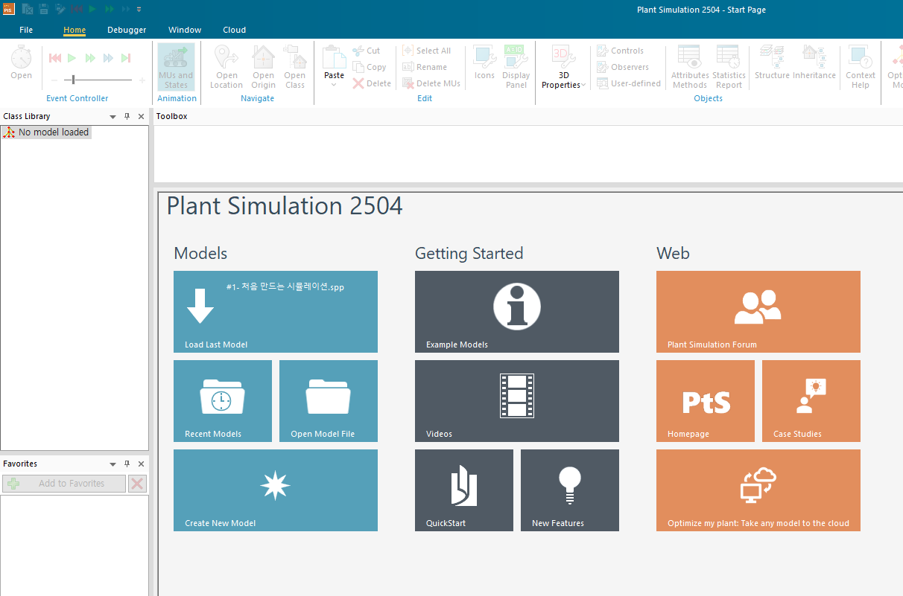Click the save icon in title bar
Image resolution: width=903 pixels, height=596 pixels.
[44, 9]
